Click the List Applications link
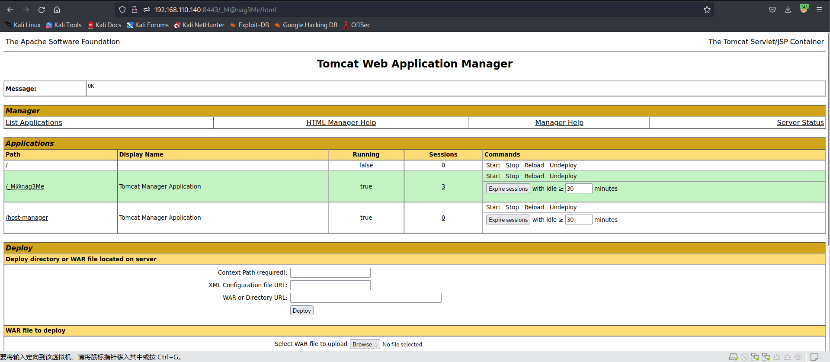The height and width of the screenshot is (362, 830). [x=34, y=122]
